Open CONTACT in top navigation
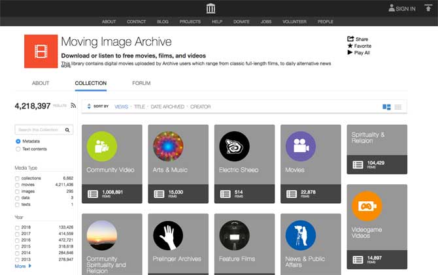This screenshot has height=275, width=438. (x=137, y=22)
